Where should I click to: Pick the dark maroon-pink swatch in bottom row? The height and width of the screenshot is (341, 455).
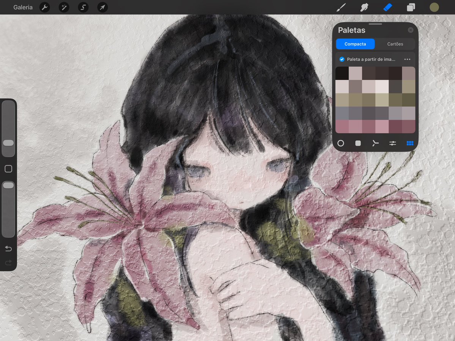(x=395, y=127)
